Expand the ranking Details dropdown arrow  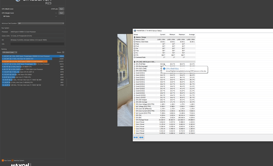63,52
